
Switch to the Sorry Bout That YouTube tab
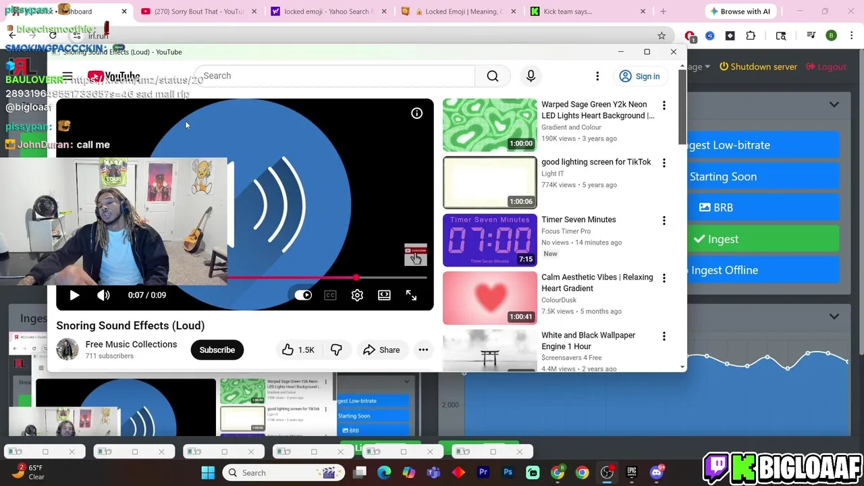pos(198,11)
